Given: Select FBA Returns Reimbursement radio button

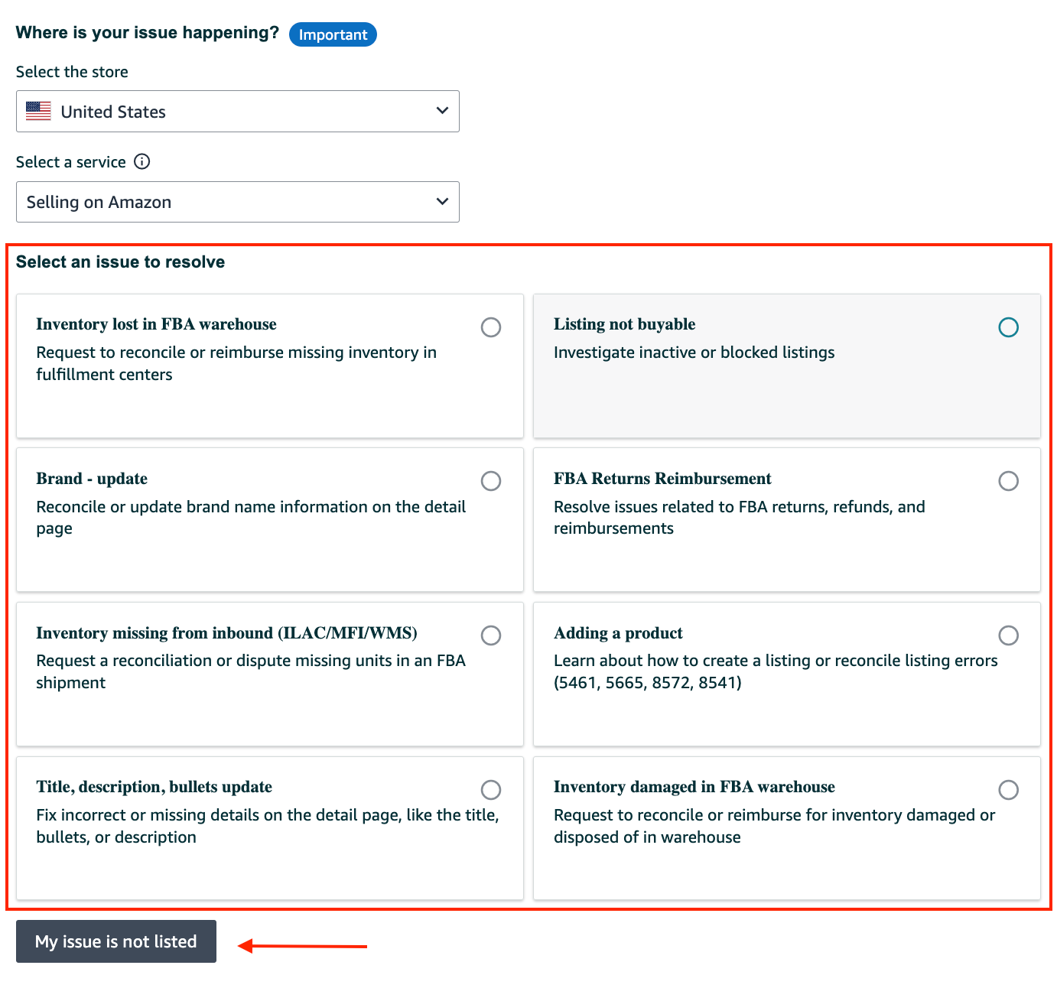Looking at the screenshot, I should pos(1009,481).
